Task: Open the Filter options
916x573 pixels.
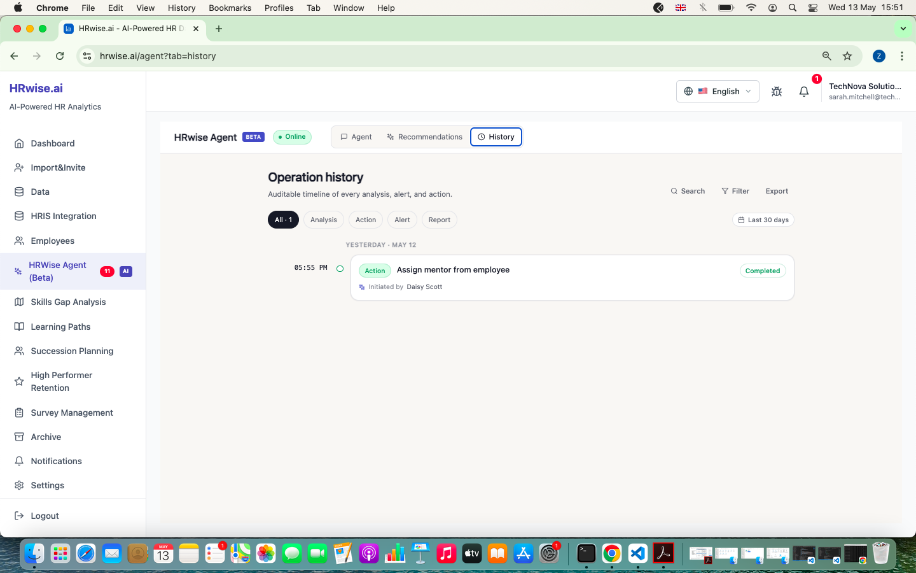Action: (735, 191)
